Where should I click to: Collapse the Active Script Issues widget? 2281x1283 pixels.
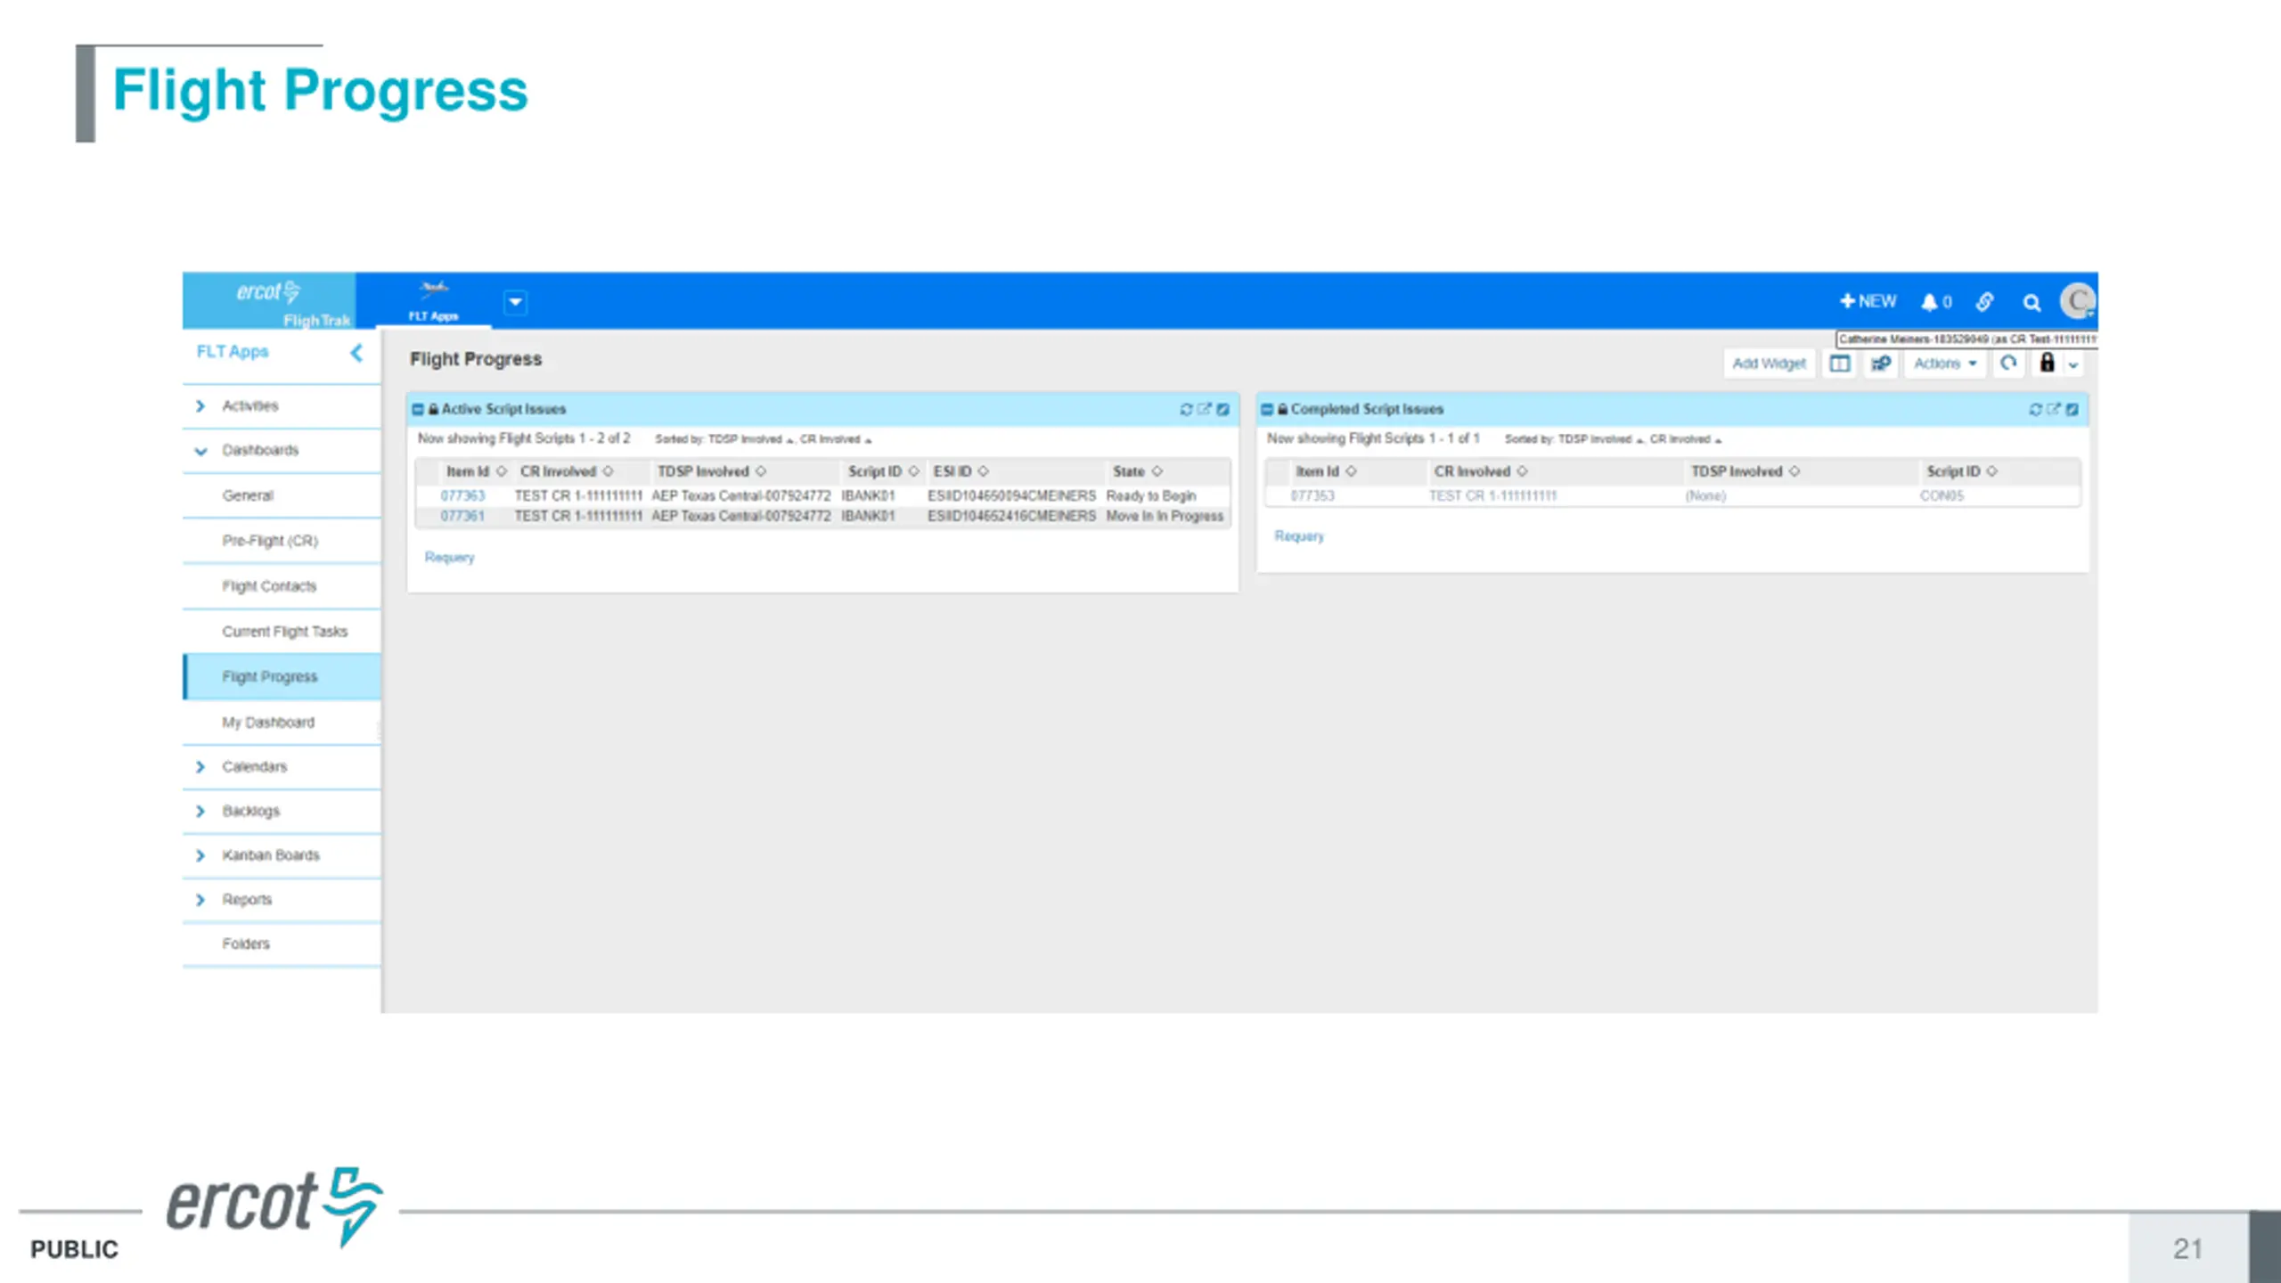pyautogui.click(x=418, y=410)
